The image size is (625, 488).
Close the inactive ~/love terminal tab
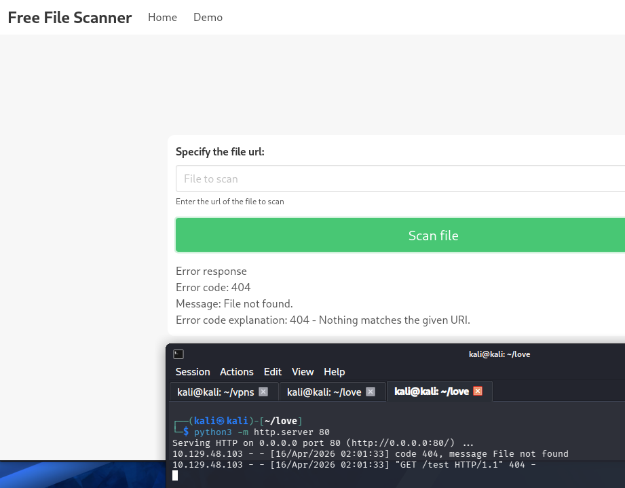(371, 392)
